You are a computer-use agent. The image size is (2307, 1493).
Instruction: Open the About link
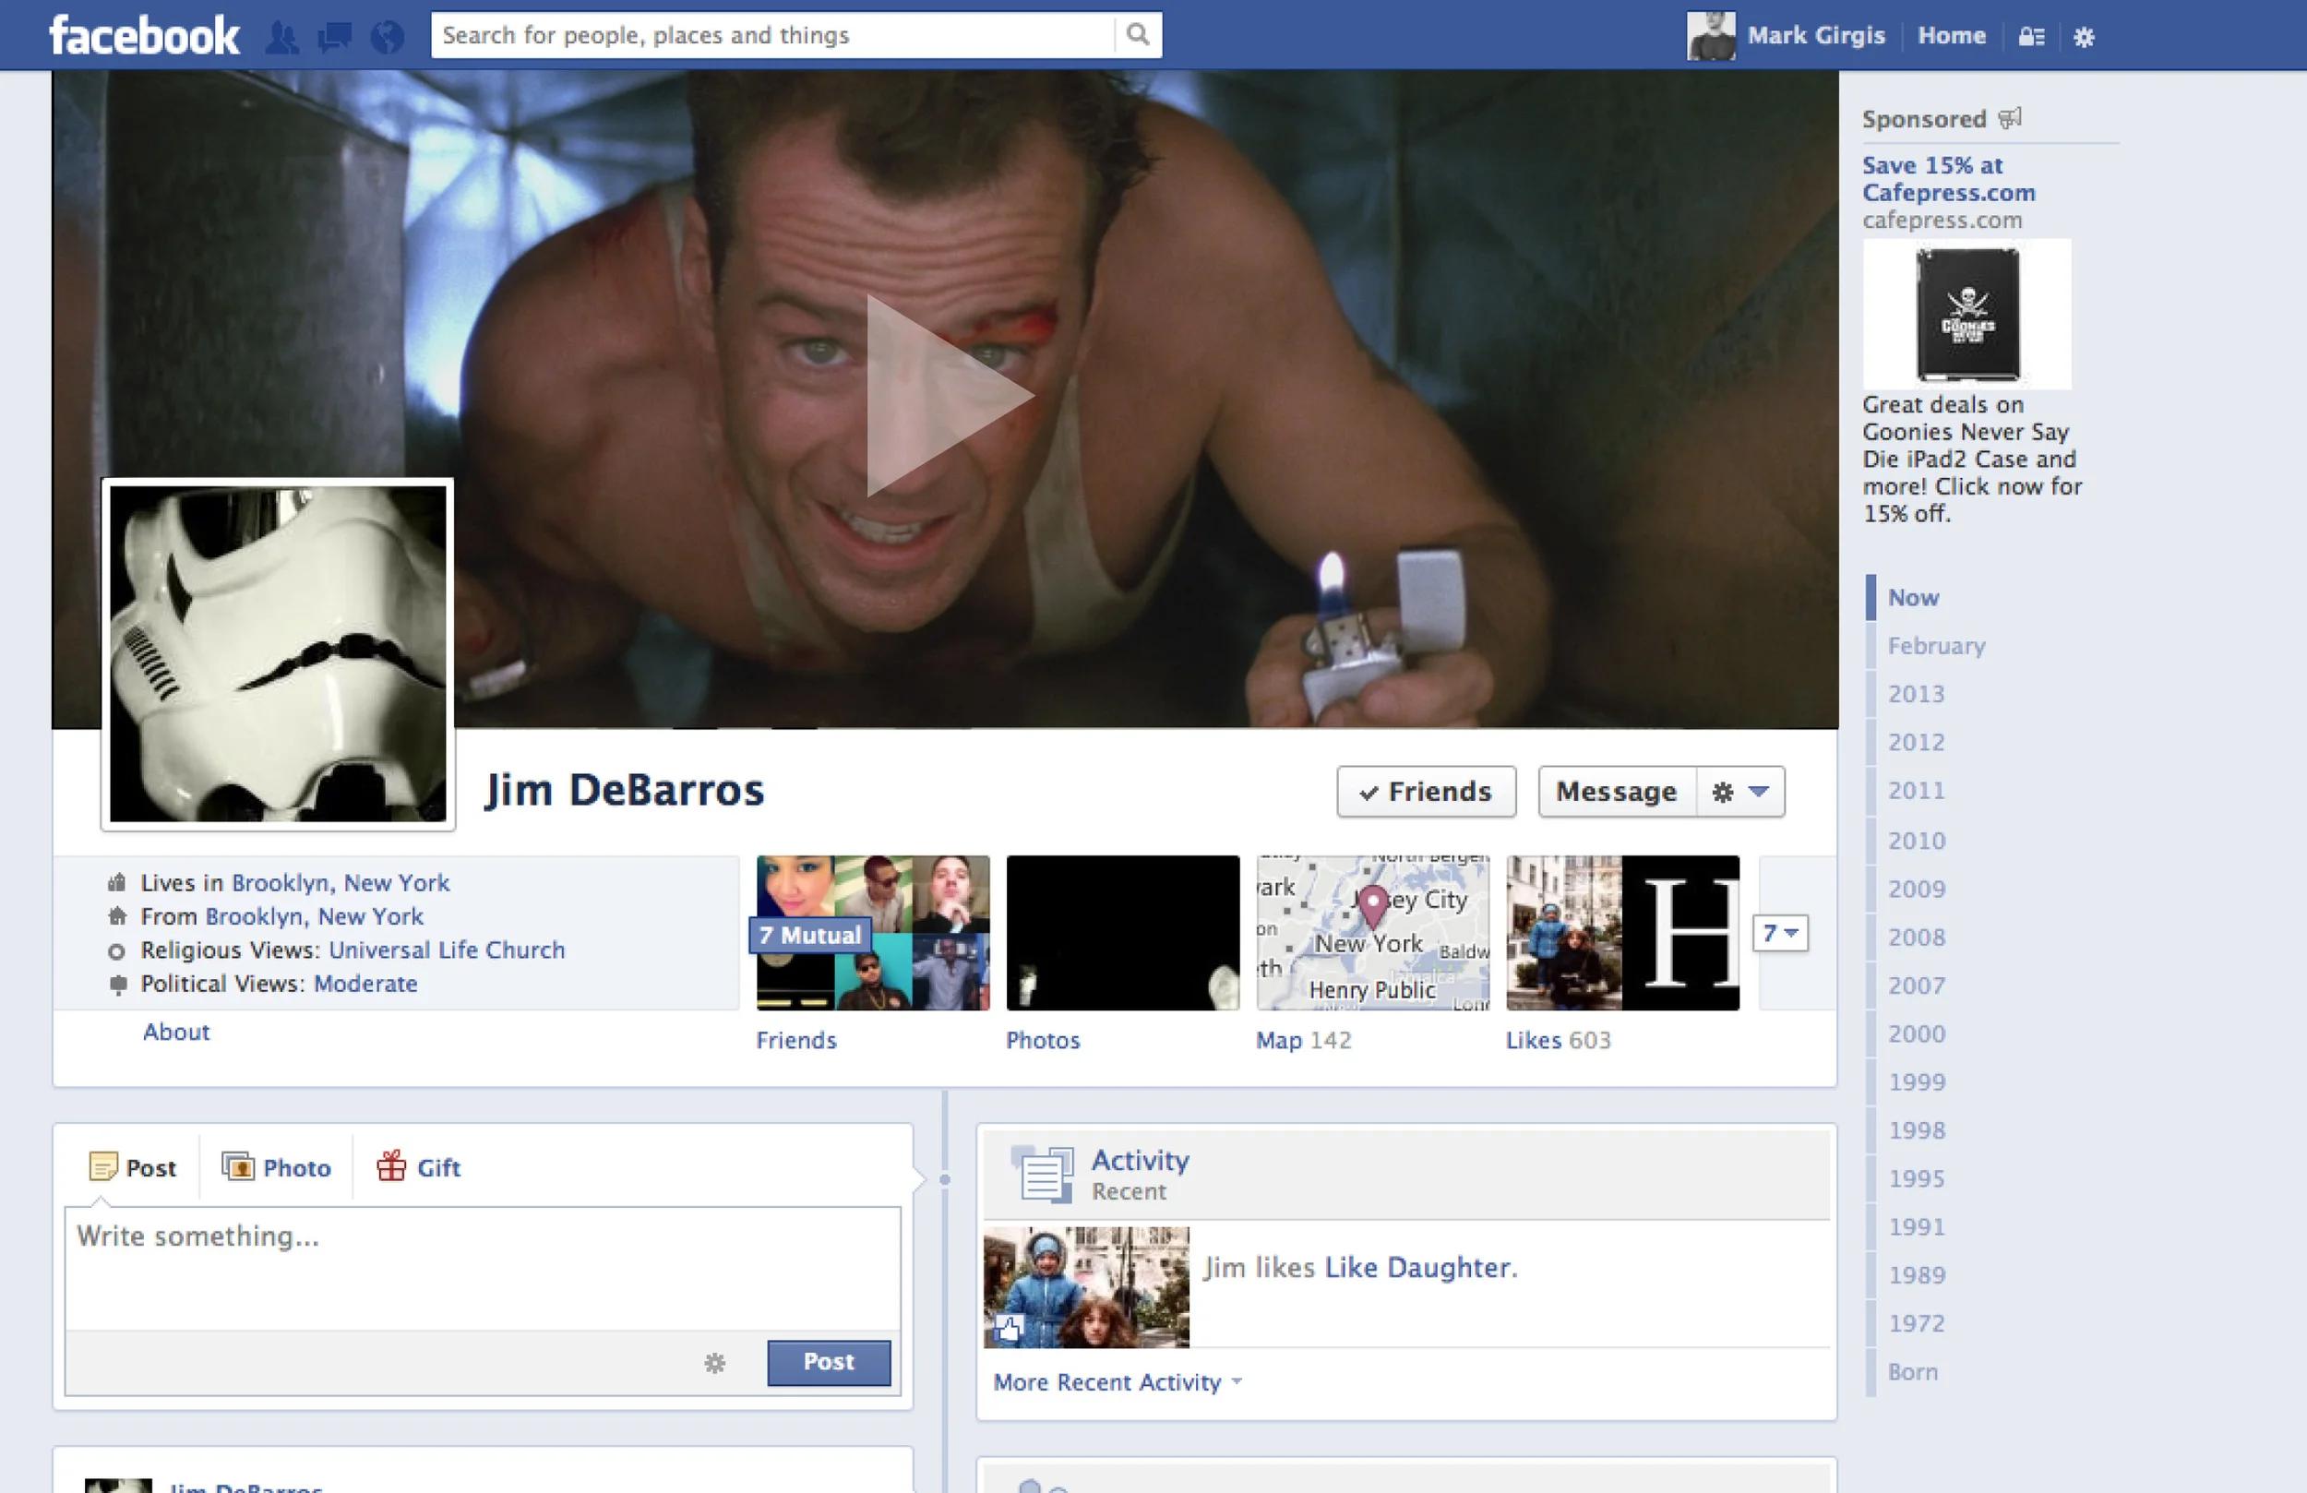(x=176, y=1032)
